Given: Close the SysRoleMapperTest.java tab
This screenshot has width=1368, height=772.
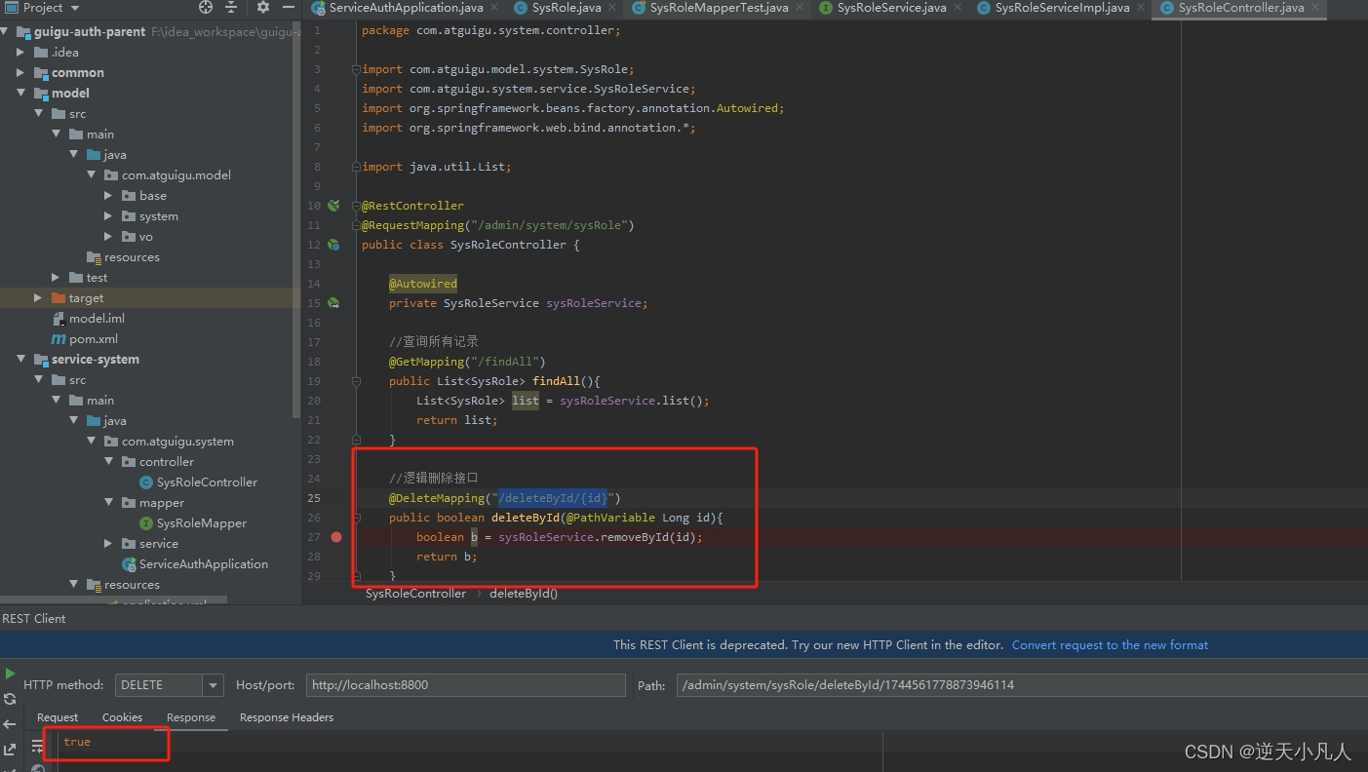Looking at the screenshot, I should [x=799, y=8].
